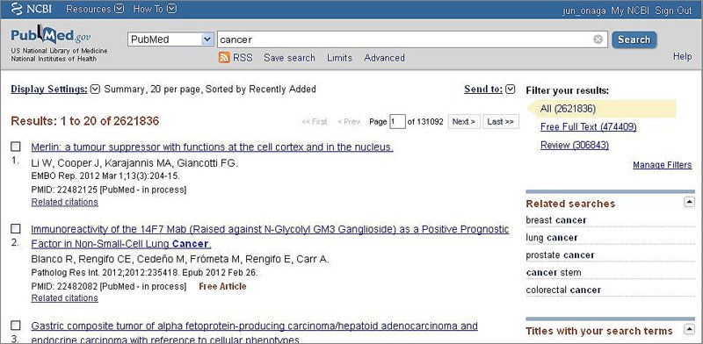Viewport: 703px width, 344px height.
Task: Click the page number input field
Action: click(397, 121)
